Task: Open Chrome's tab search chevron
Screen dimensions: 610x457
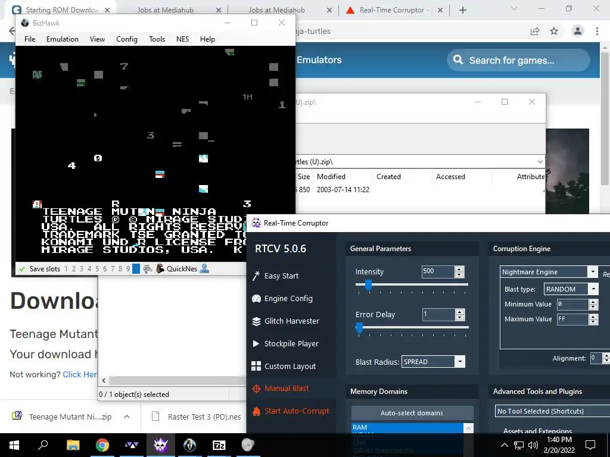Action: [514, 8]
